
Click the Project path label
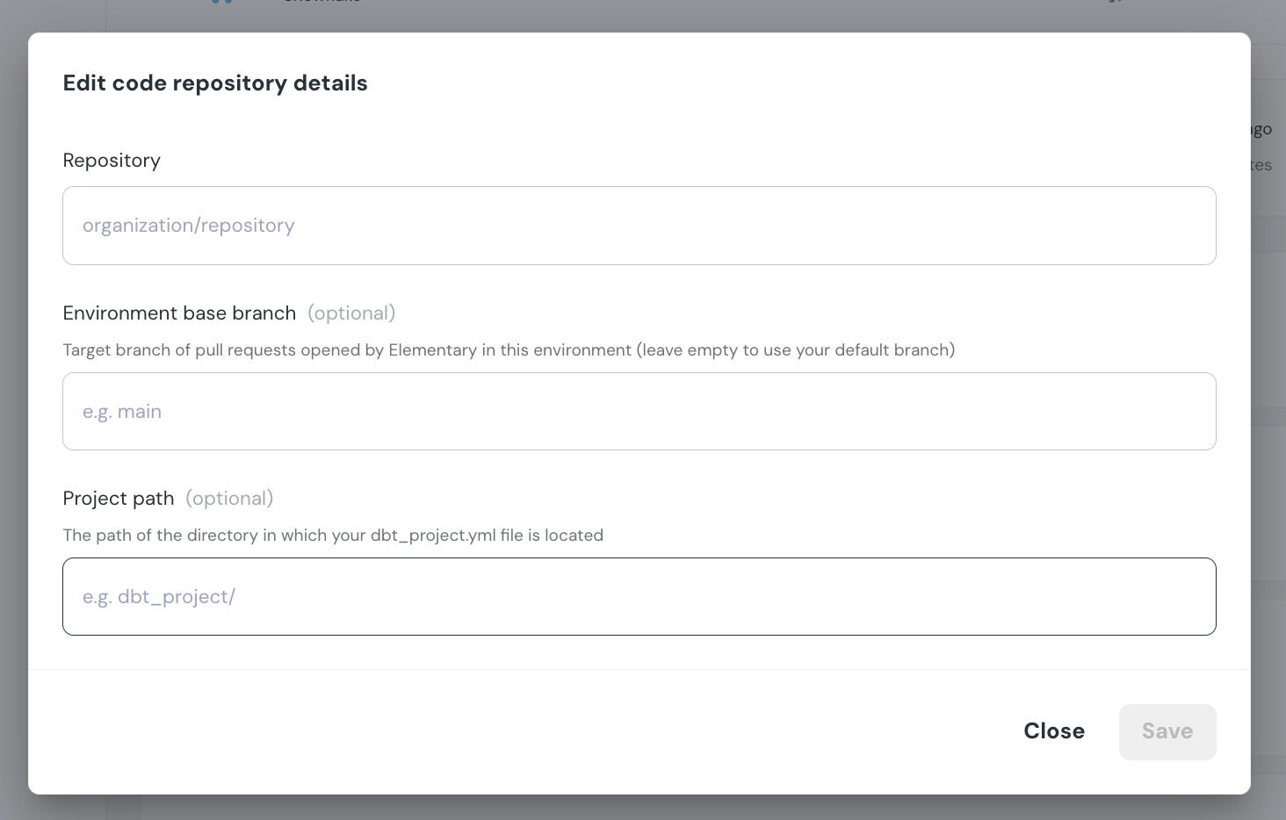(119, 498)
